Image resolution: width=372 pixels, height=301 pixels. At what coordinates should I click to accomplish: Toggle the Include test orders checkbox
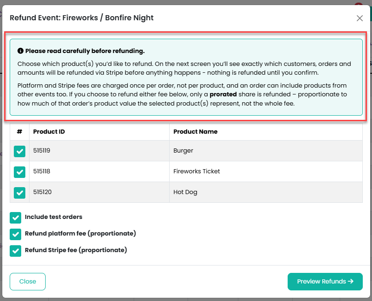(15, 218)
